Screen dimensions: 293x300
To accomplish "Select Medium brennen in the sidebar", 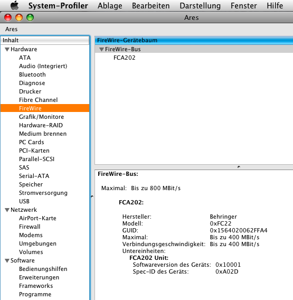I will (43, 134).
